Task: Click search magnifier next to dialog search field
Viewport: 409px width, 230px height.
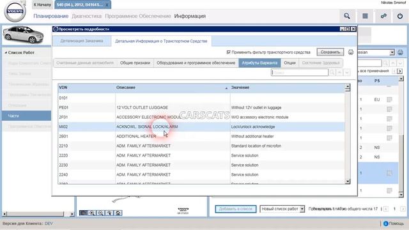Action: coord(332,72)
